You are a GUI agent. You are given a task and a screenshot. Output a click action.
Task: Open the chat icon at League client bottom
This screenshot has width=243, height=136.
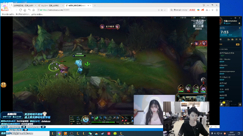(x=222, y=105)
